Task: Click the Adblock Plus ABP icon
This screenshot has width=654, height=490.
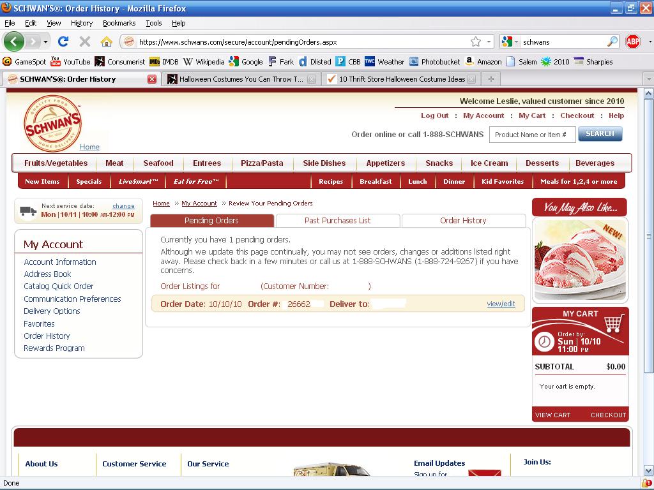Action: pos(633,41)
